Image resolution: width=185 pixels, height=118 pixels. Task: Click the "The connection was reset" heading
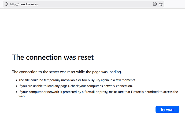coord(53,57)
